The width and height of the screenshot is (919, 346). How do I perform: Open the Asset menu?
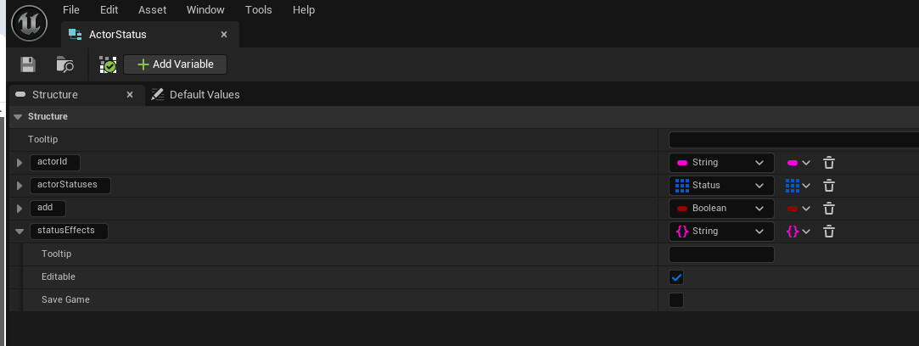(153, 10)
